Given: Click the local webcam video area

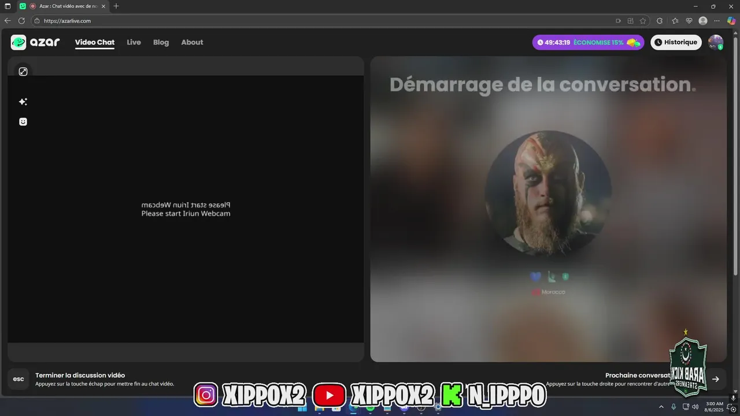Looking at the screenshot, I should [x=186, y=209].
